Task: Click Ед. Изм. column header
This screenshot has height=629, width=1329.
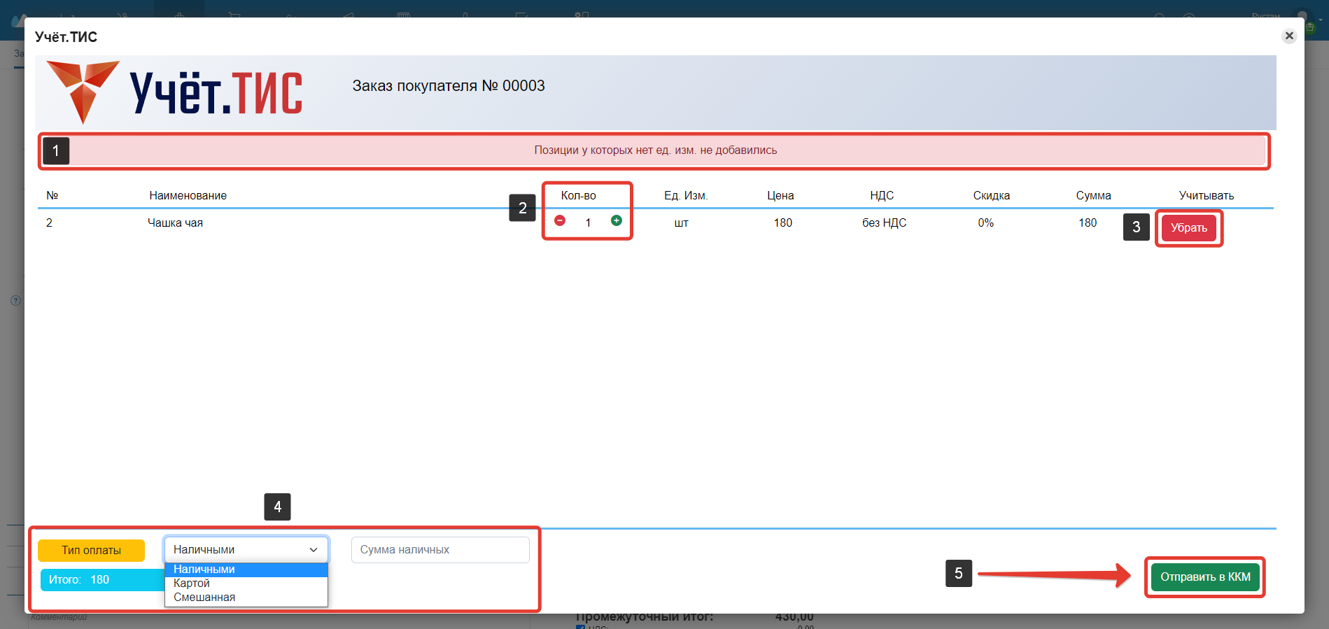Action: (686, 196)
